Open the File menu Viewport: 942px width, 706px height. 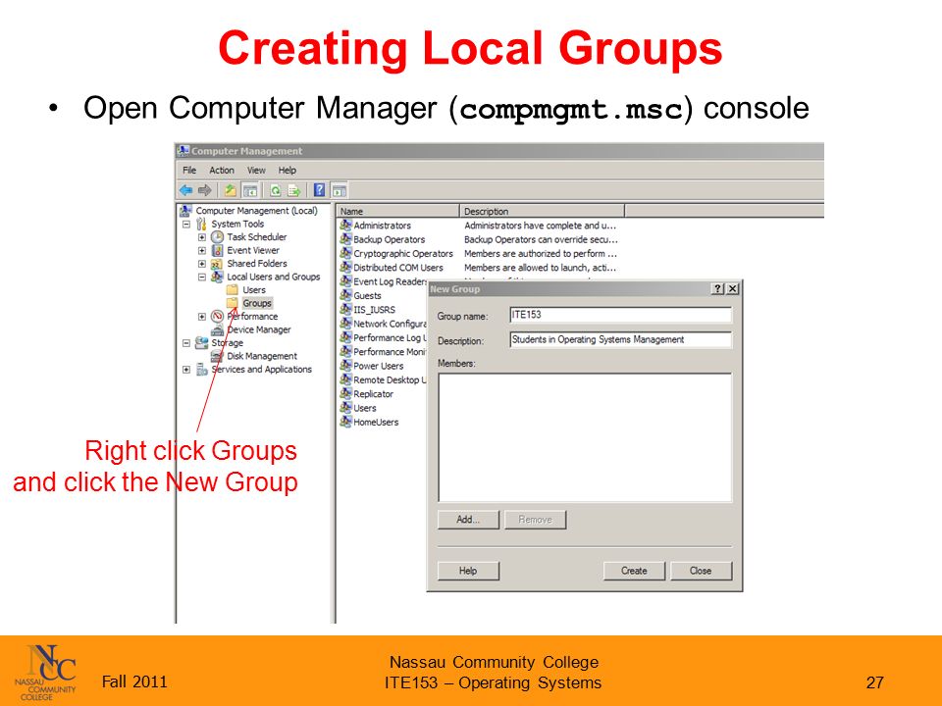click(x=189, y=170)
